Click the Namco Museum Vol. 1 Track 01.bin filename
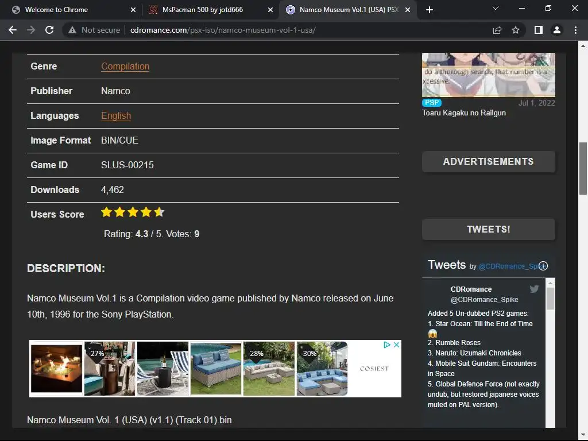The height and width of the screenshot is (441, 588). [129, 420]
